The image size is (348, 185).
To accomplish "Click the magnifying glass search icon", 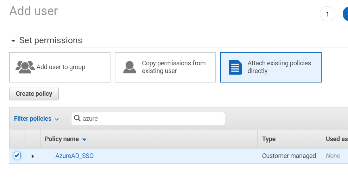I will pos(77,119).
